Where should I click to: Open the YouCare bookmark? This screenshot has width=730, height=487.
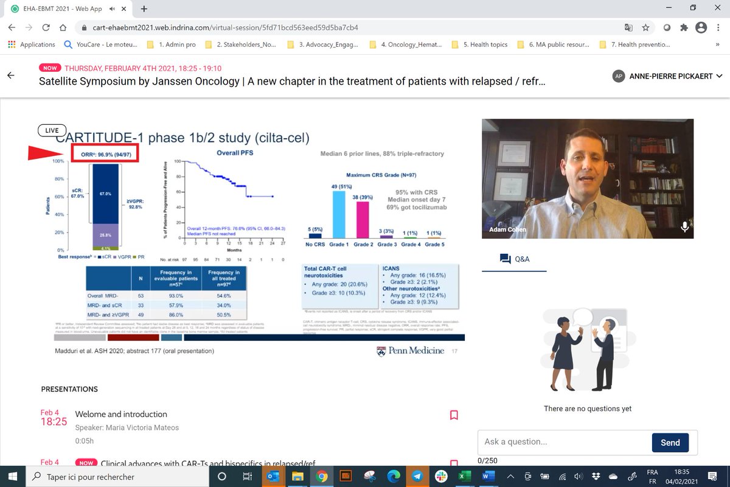(101, 44)
